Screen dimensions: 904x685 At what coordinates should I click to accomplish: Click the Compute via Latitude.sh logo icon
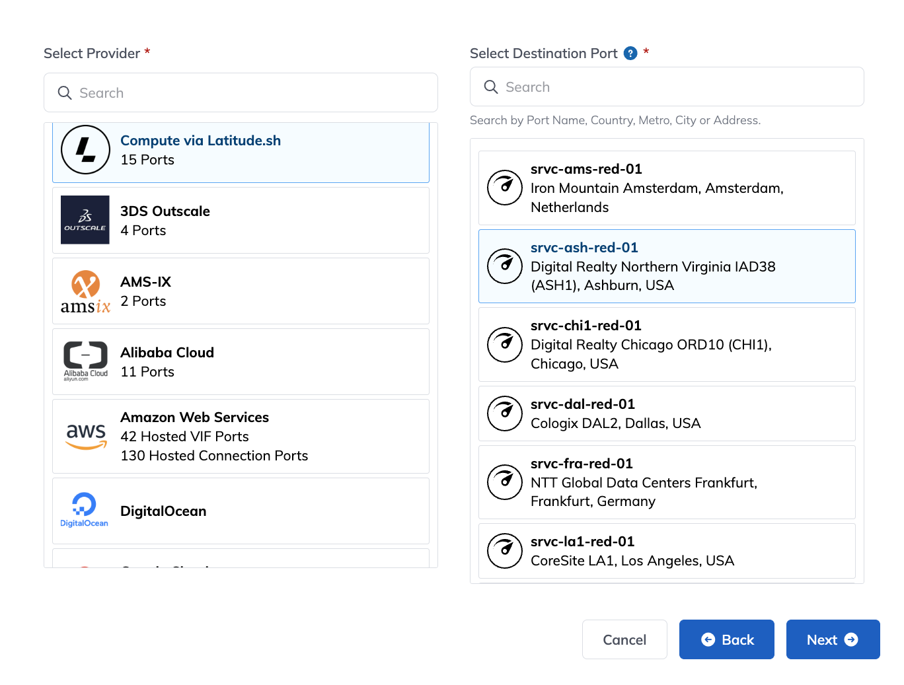click(x=85, y=150)
